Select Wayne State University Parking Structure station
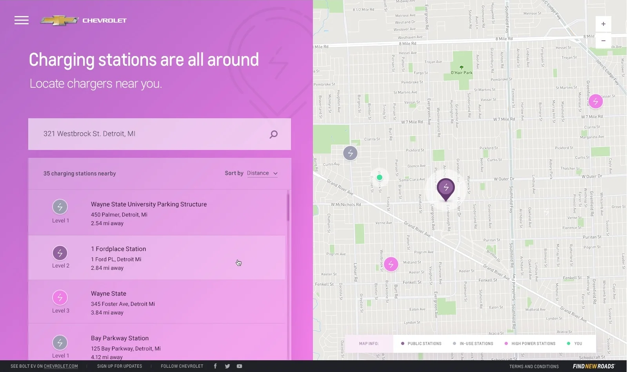This screenshot has height=372, width=627. point(157,213)
